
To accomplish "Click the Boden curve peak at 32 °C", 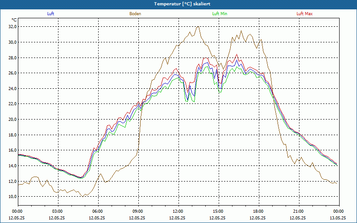I will point(198,27).
